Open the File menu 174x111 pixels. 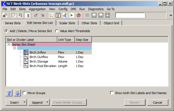(5, 9)
